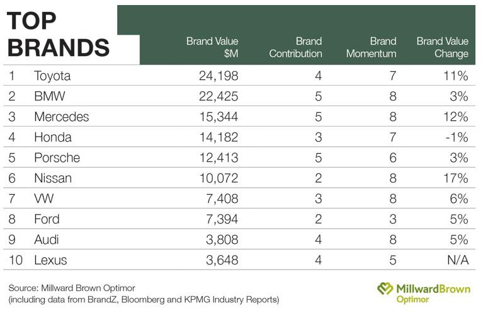This screenshot has width=483, height=320.
Task: Click Nissan's 17% value change
Action: pyautogui.click(x=455, y=178)
